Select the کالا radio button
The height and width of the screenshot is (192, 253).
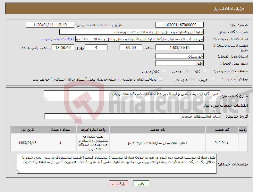tap(205, 71)
